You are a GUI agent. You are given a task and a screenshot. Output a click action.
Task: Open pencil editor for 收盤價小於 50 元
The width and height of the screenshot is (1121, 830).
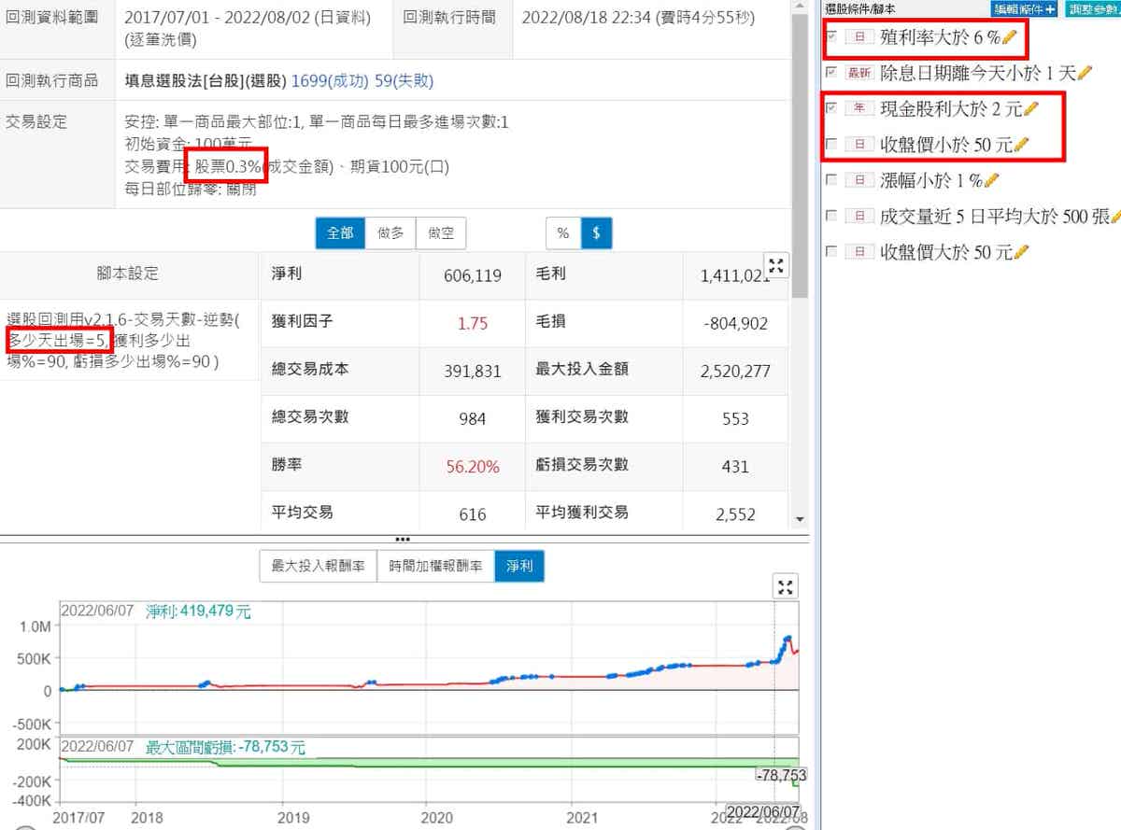(1021, 145)
